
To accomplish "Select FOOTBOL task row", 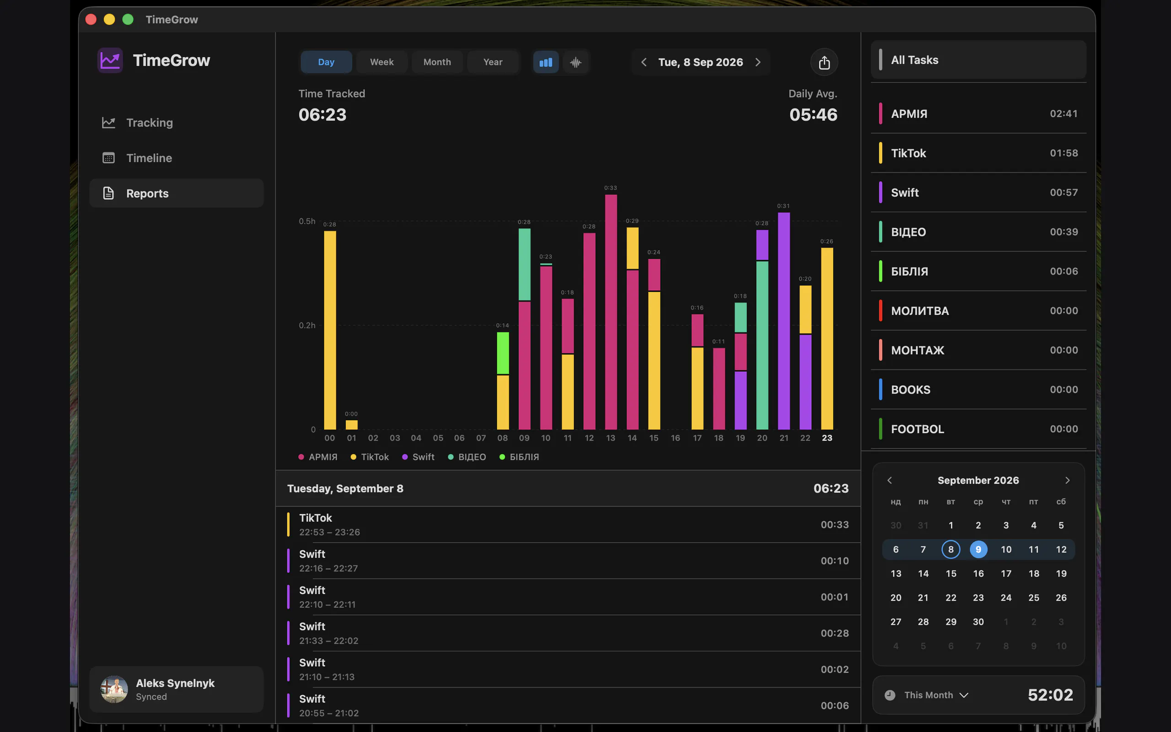I will click(x=978, y=429).
